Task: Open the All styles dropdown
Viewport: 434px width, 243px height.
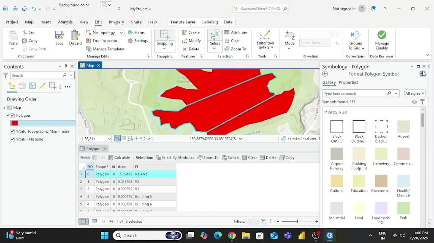Action: (414, 93)
